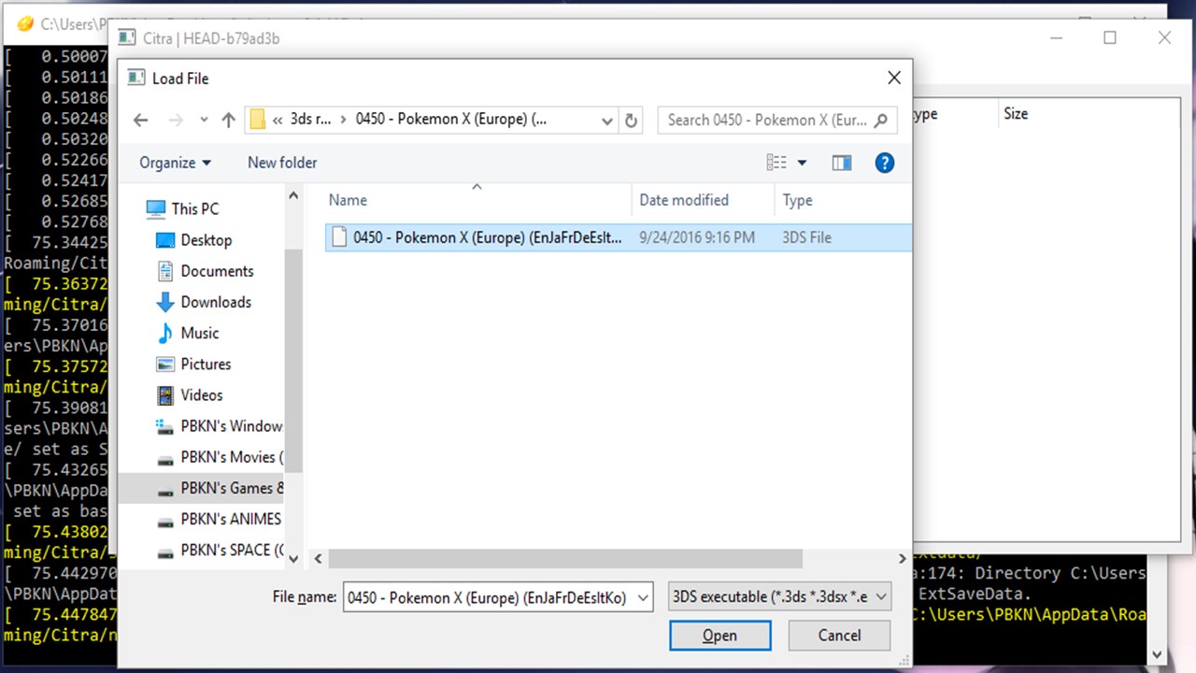
Task: Expand the Organize menu
Action: [175, 163]
